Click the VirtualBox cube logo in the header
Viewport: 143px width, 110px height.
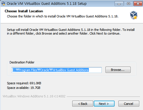pyautogui.click(x=134, y=15)
